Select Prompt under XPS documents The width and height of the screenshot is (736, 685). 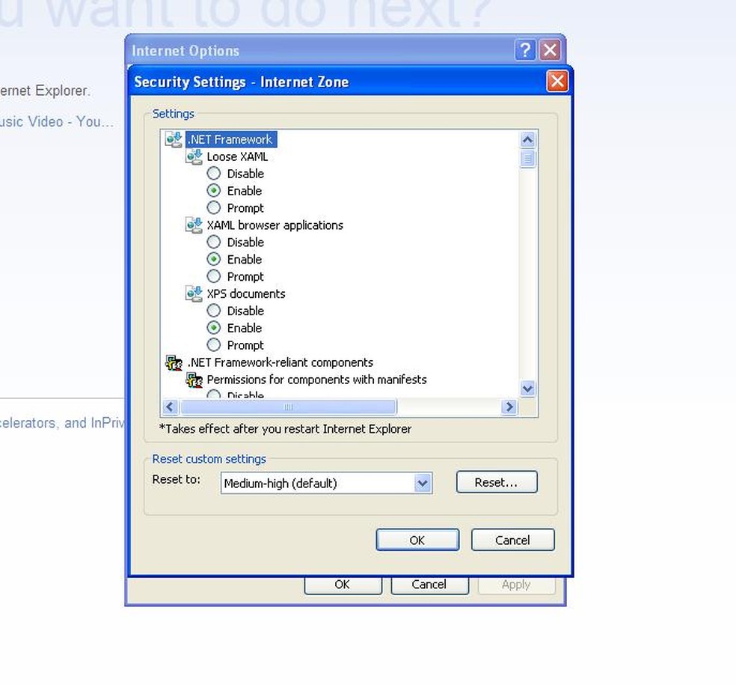(x=214, y=344)
